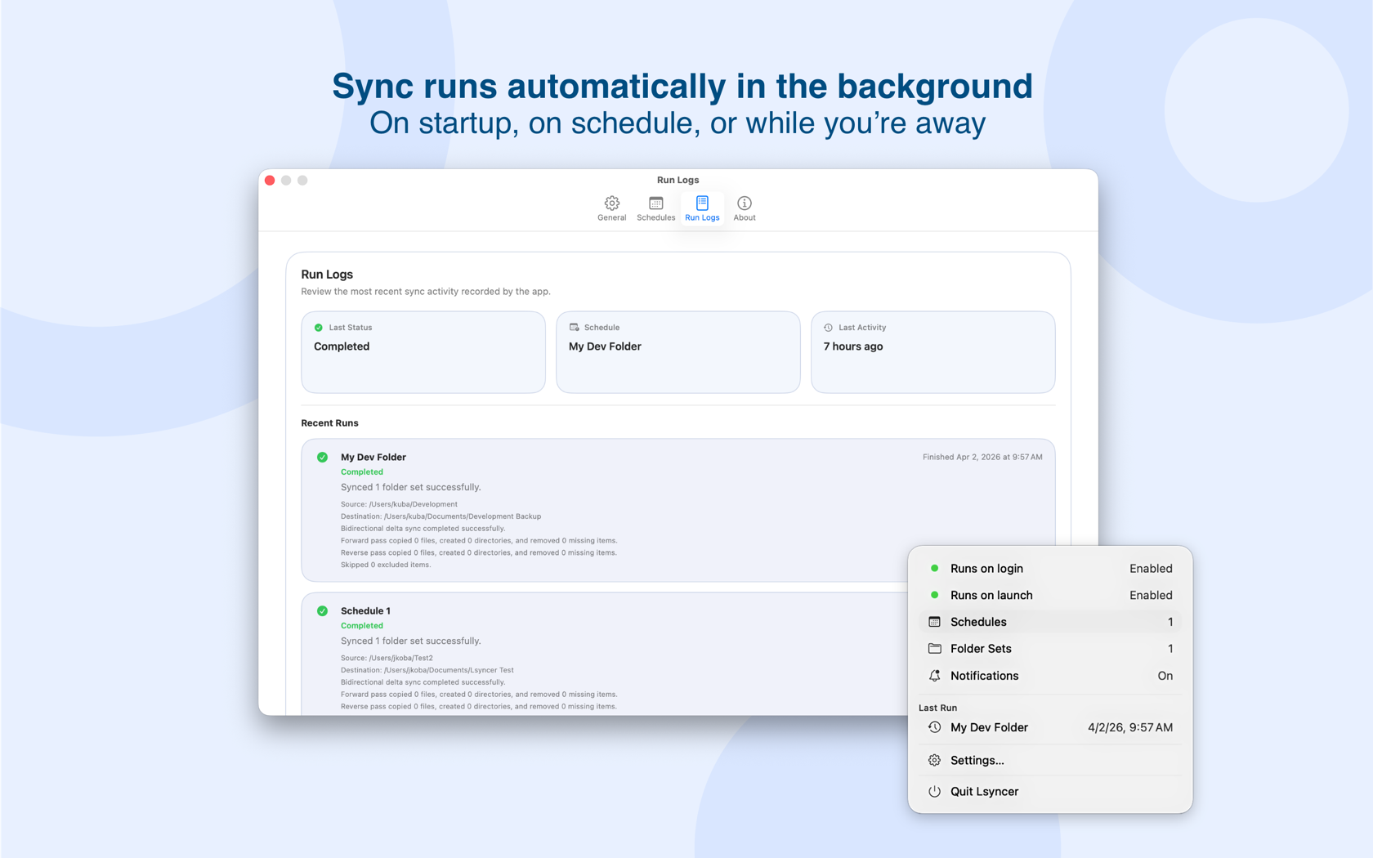Image resolution: width=1373 pixels, height=858 pixels.
Task: Switch to the Schedules tab
Action: click(x=655, y=208)
